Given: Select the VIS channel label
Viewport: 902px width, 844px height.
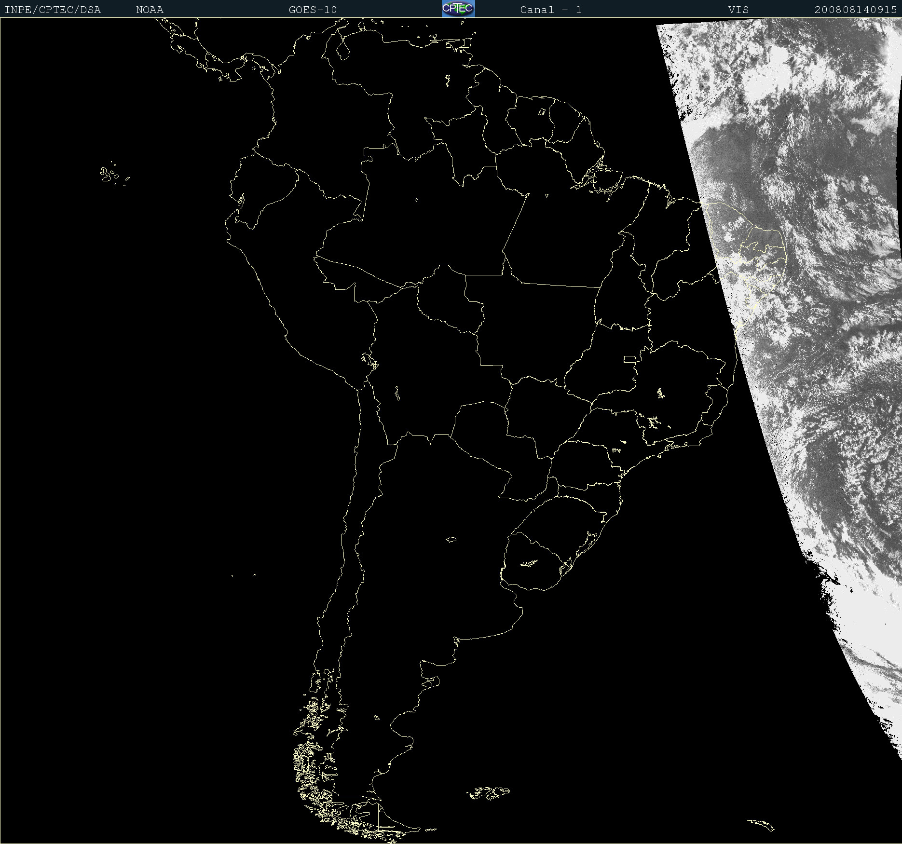Looking at the screenshot, I should [738, 10].
